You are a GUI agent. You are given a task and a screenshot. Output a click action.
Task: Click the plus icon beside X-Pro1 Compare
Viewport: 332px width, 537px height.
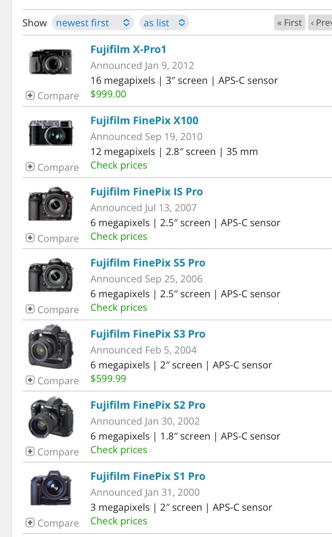[x=30, y=96]
